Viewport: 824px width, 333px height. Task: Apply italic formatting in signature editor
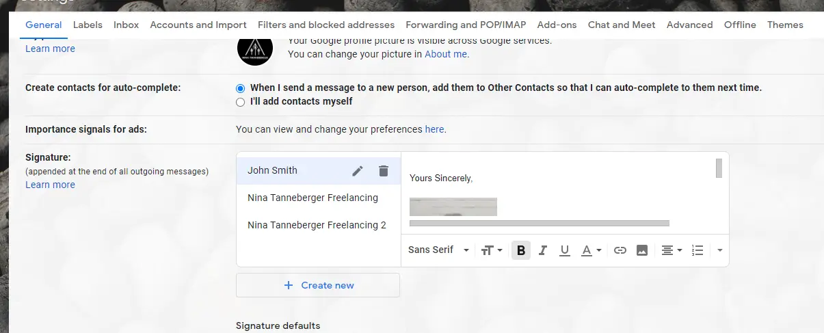tap(543, 250)
